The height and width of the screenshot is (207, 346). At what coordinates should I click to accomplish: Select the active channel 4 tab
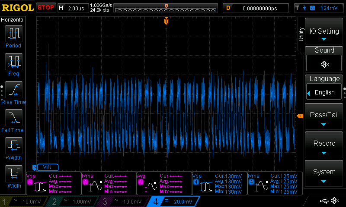click(173, 201)
